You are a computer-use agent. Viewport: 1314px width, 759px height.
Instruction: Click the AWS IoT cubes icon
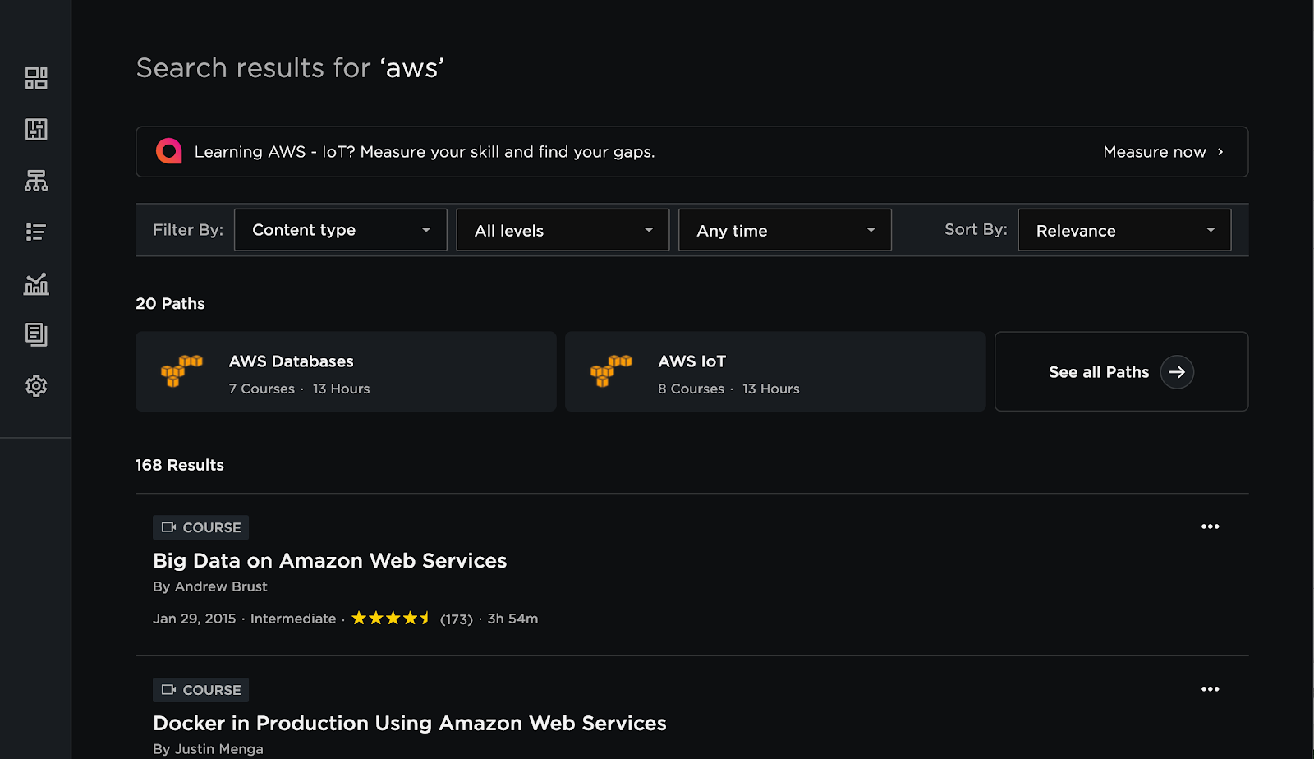tap(611, 371)
